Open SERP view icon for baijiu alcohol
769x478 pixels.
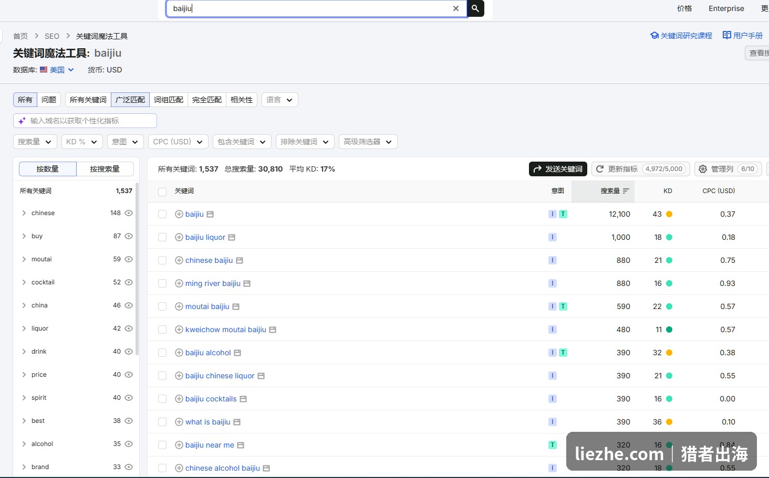(237, 353)
